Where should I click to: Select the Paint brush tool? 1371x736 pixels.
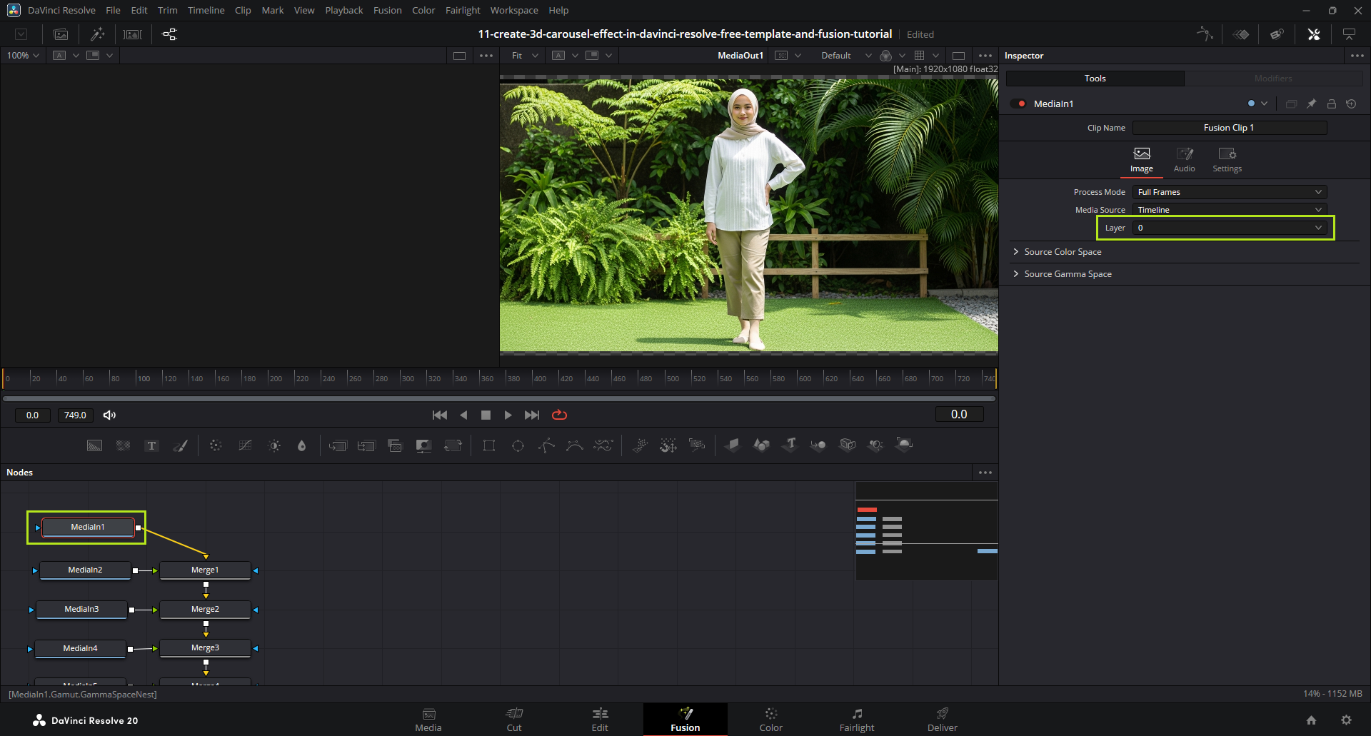pos(181,445)
